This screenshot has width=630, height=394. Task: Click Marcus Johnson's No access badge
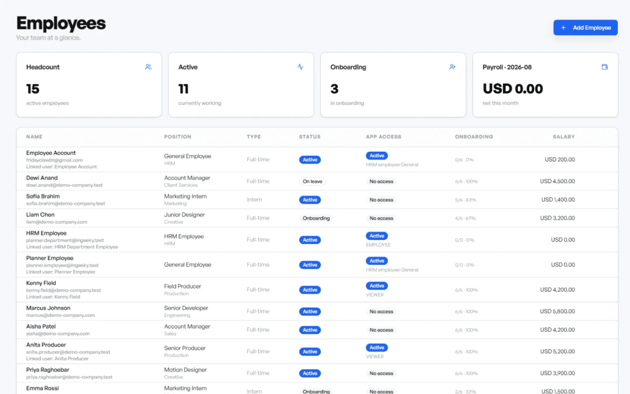(381, 311)
